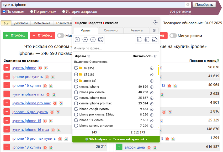Click SiteAnalyzer technical audit banner
The width and height of the screenshot is (223, 152).
(116, 139)
